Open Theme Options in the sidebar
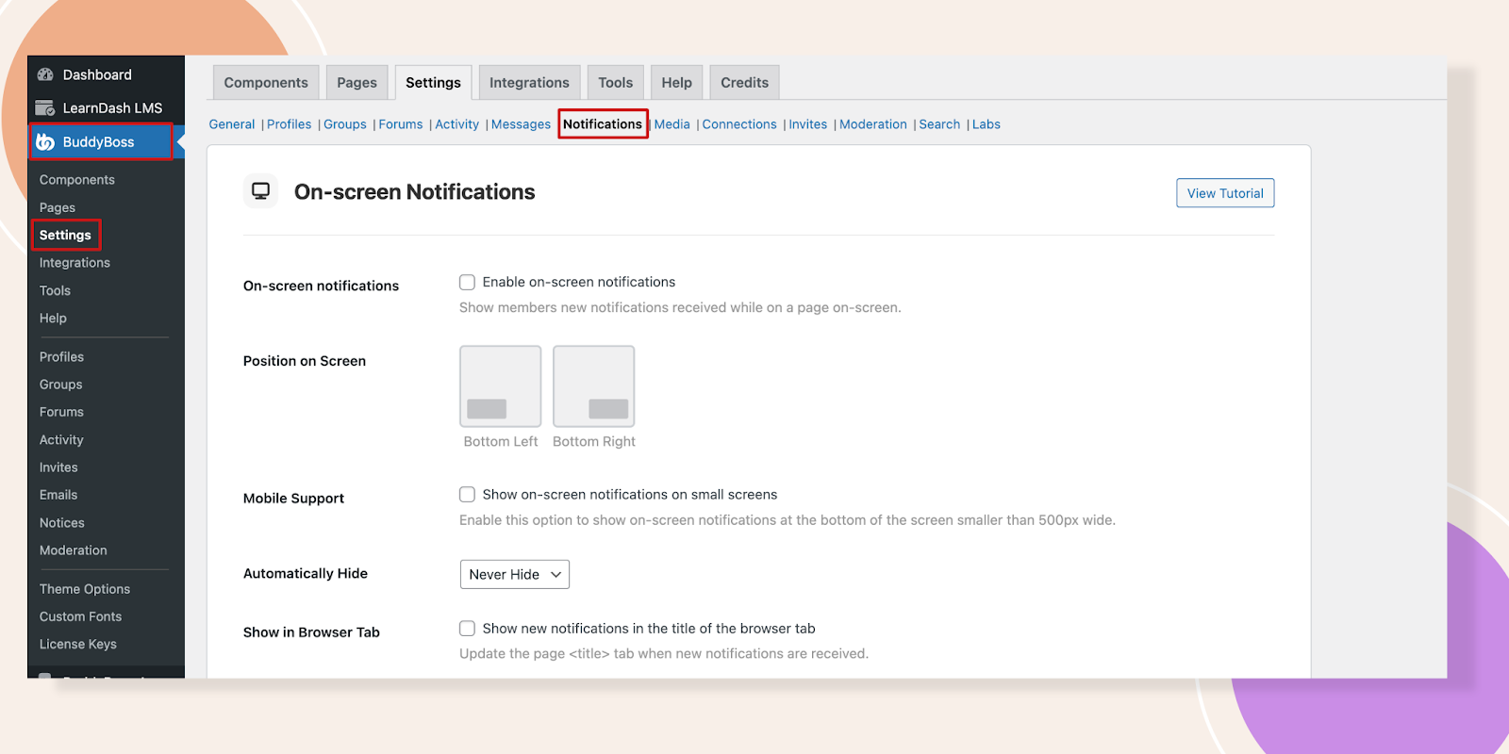This screenshot has height=754, width=1509. point(85,589)
